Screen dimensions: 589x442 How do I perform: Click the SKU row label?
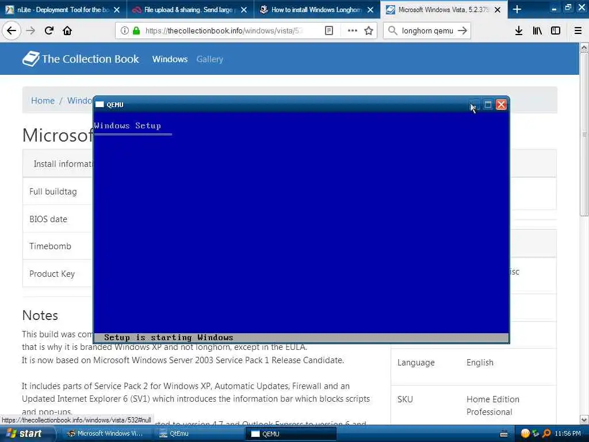pyautogui.click(x=405, y=399)
